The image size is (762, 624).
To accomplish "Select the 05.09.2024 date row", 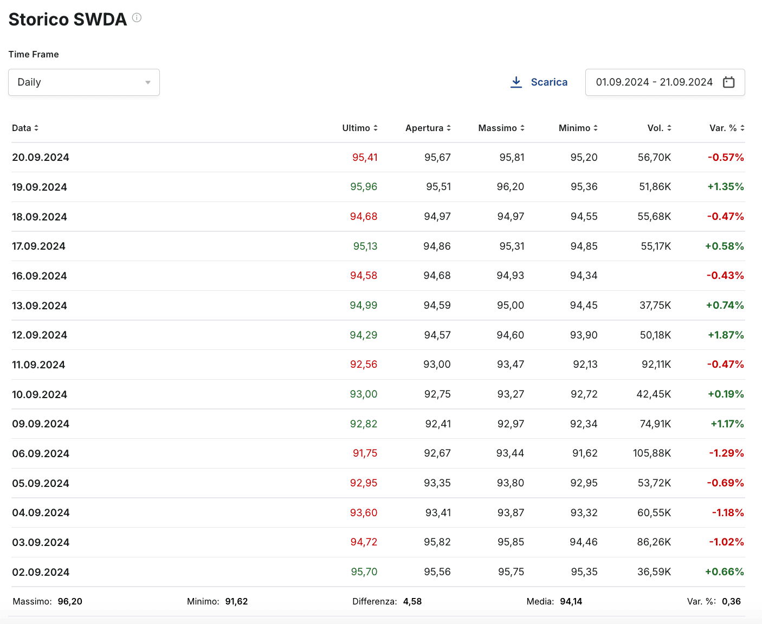I will (378, 483).
